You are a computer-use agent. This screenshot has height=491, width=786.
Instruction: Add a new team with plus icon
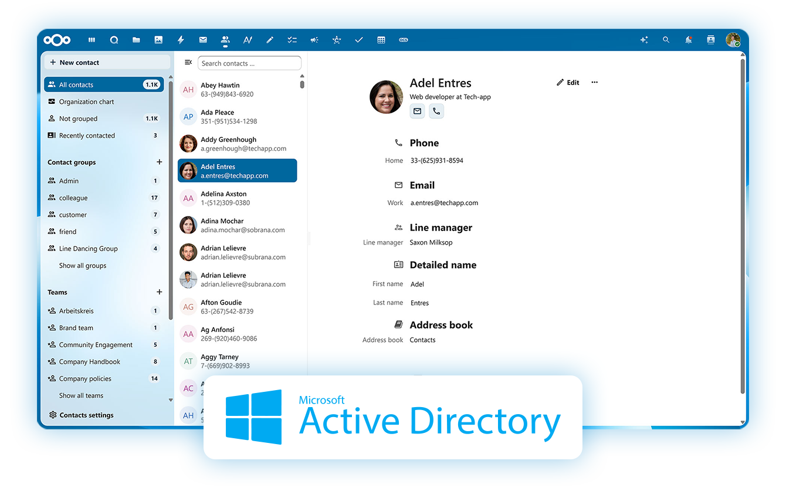point(159,292)
